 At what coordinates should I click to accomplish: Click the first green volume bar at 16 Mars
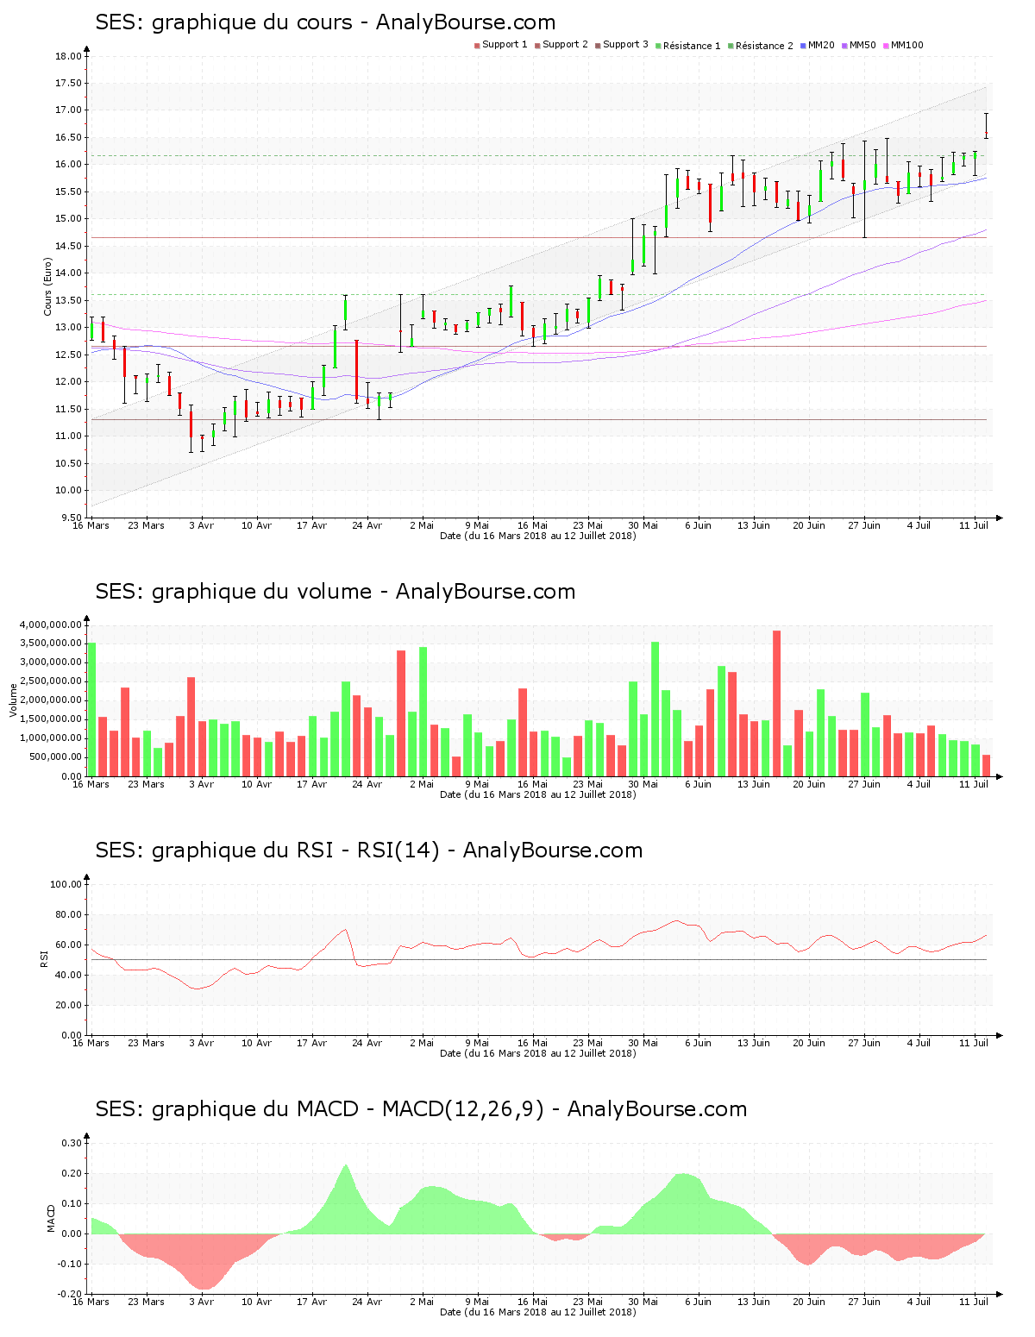pos(91,709)
